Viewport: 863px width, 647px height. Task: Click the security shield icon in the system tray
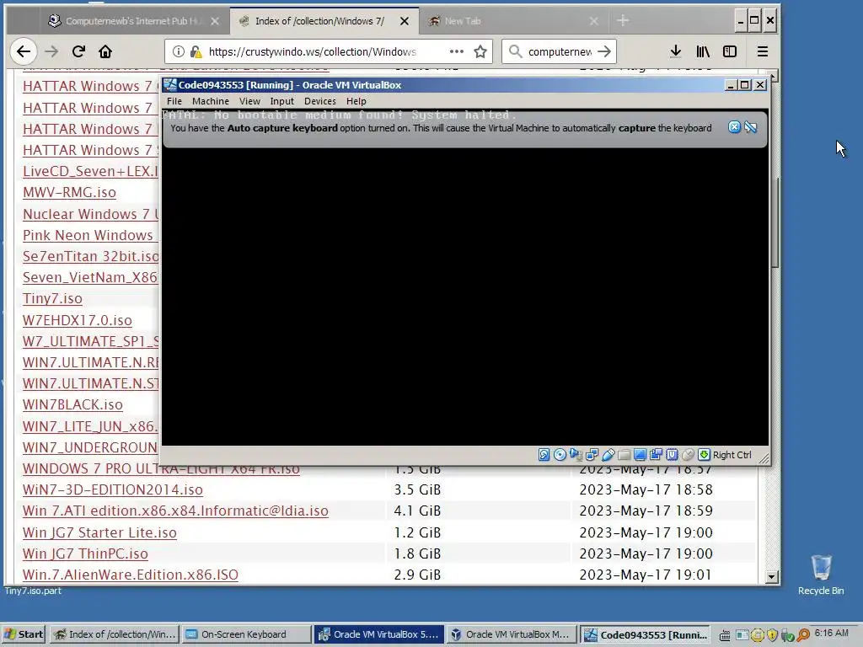coord(772,635)
